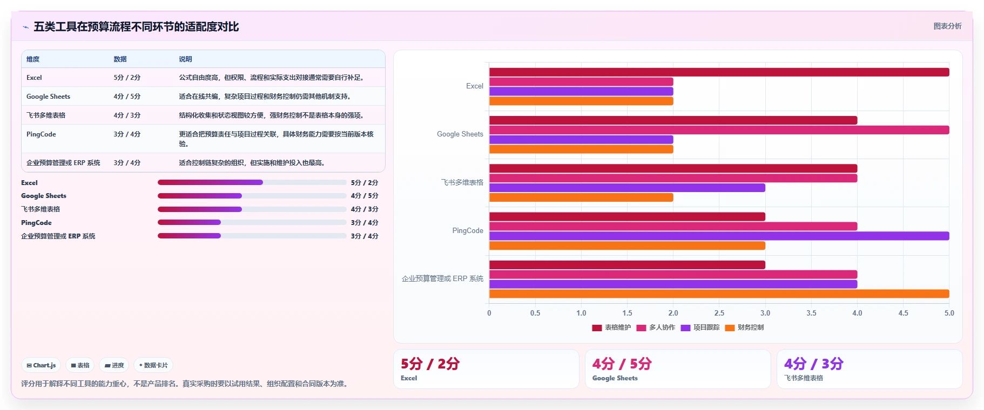
Task: Click the 企业预算管理或 ERP 系统 progress bar
Action: [x=252, y=236]
